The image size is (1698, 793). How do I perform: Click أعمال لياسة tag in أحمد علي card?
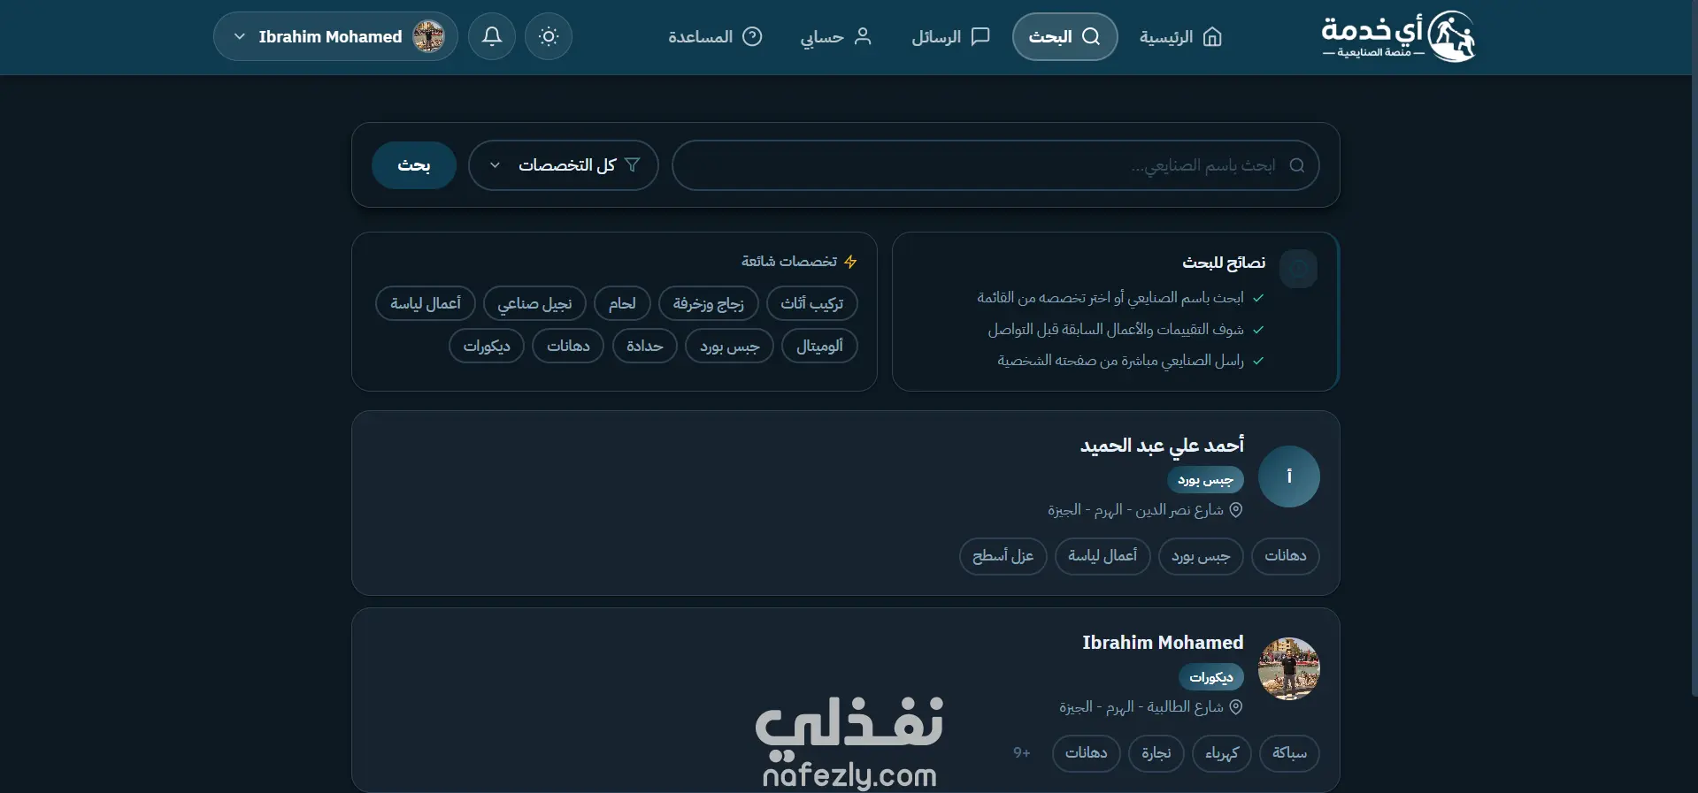point(1103,556)
